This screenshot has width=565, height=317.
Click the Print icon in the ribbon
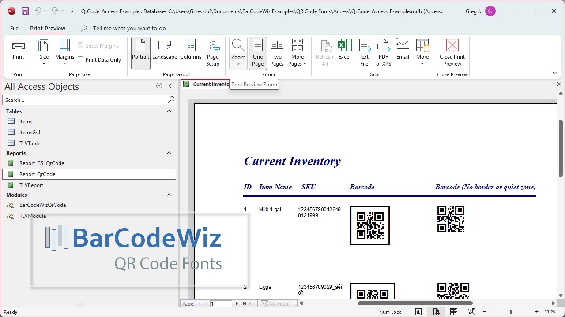tap(18, 49)
